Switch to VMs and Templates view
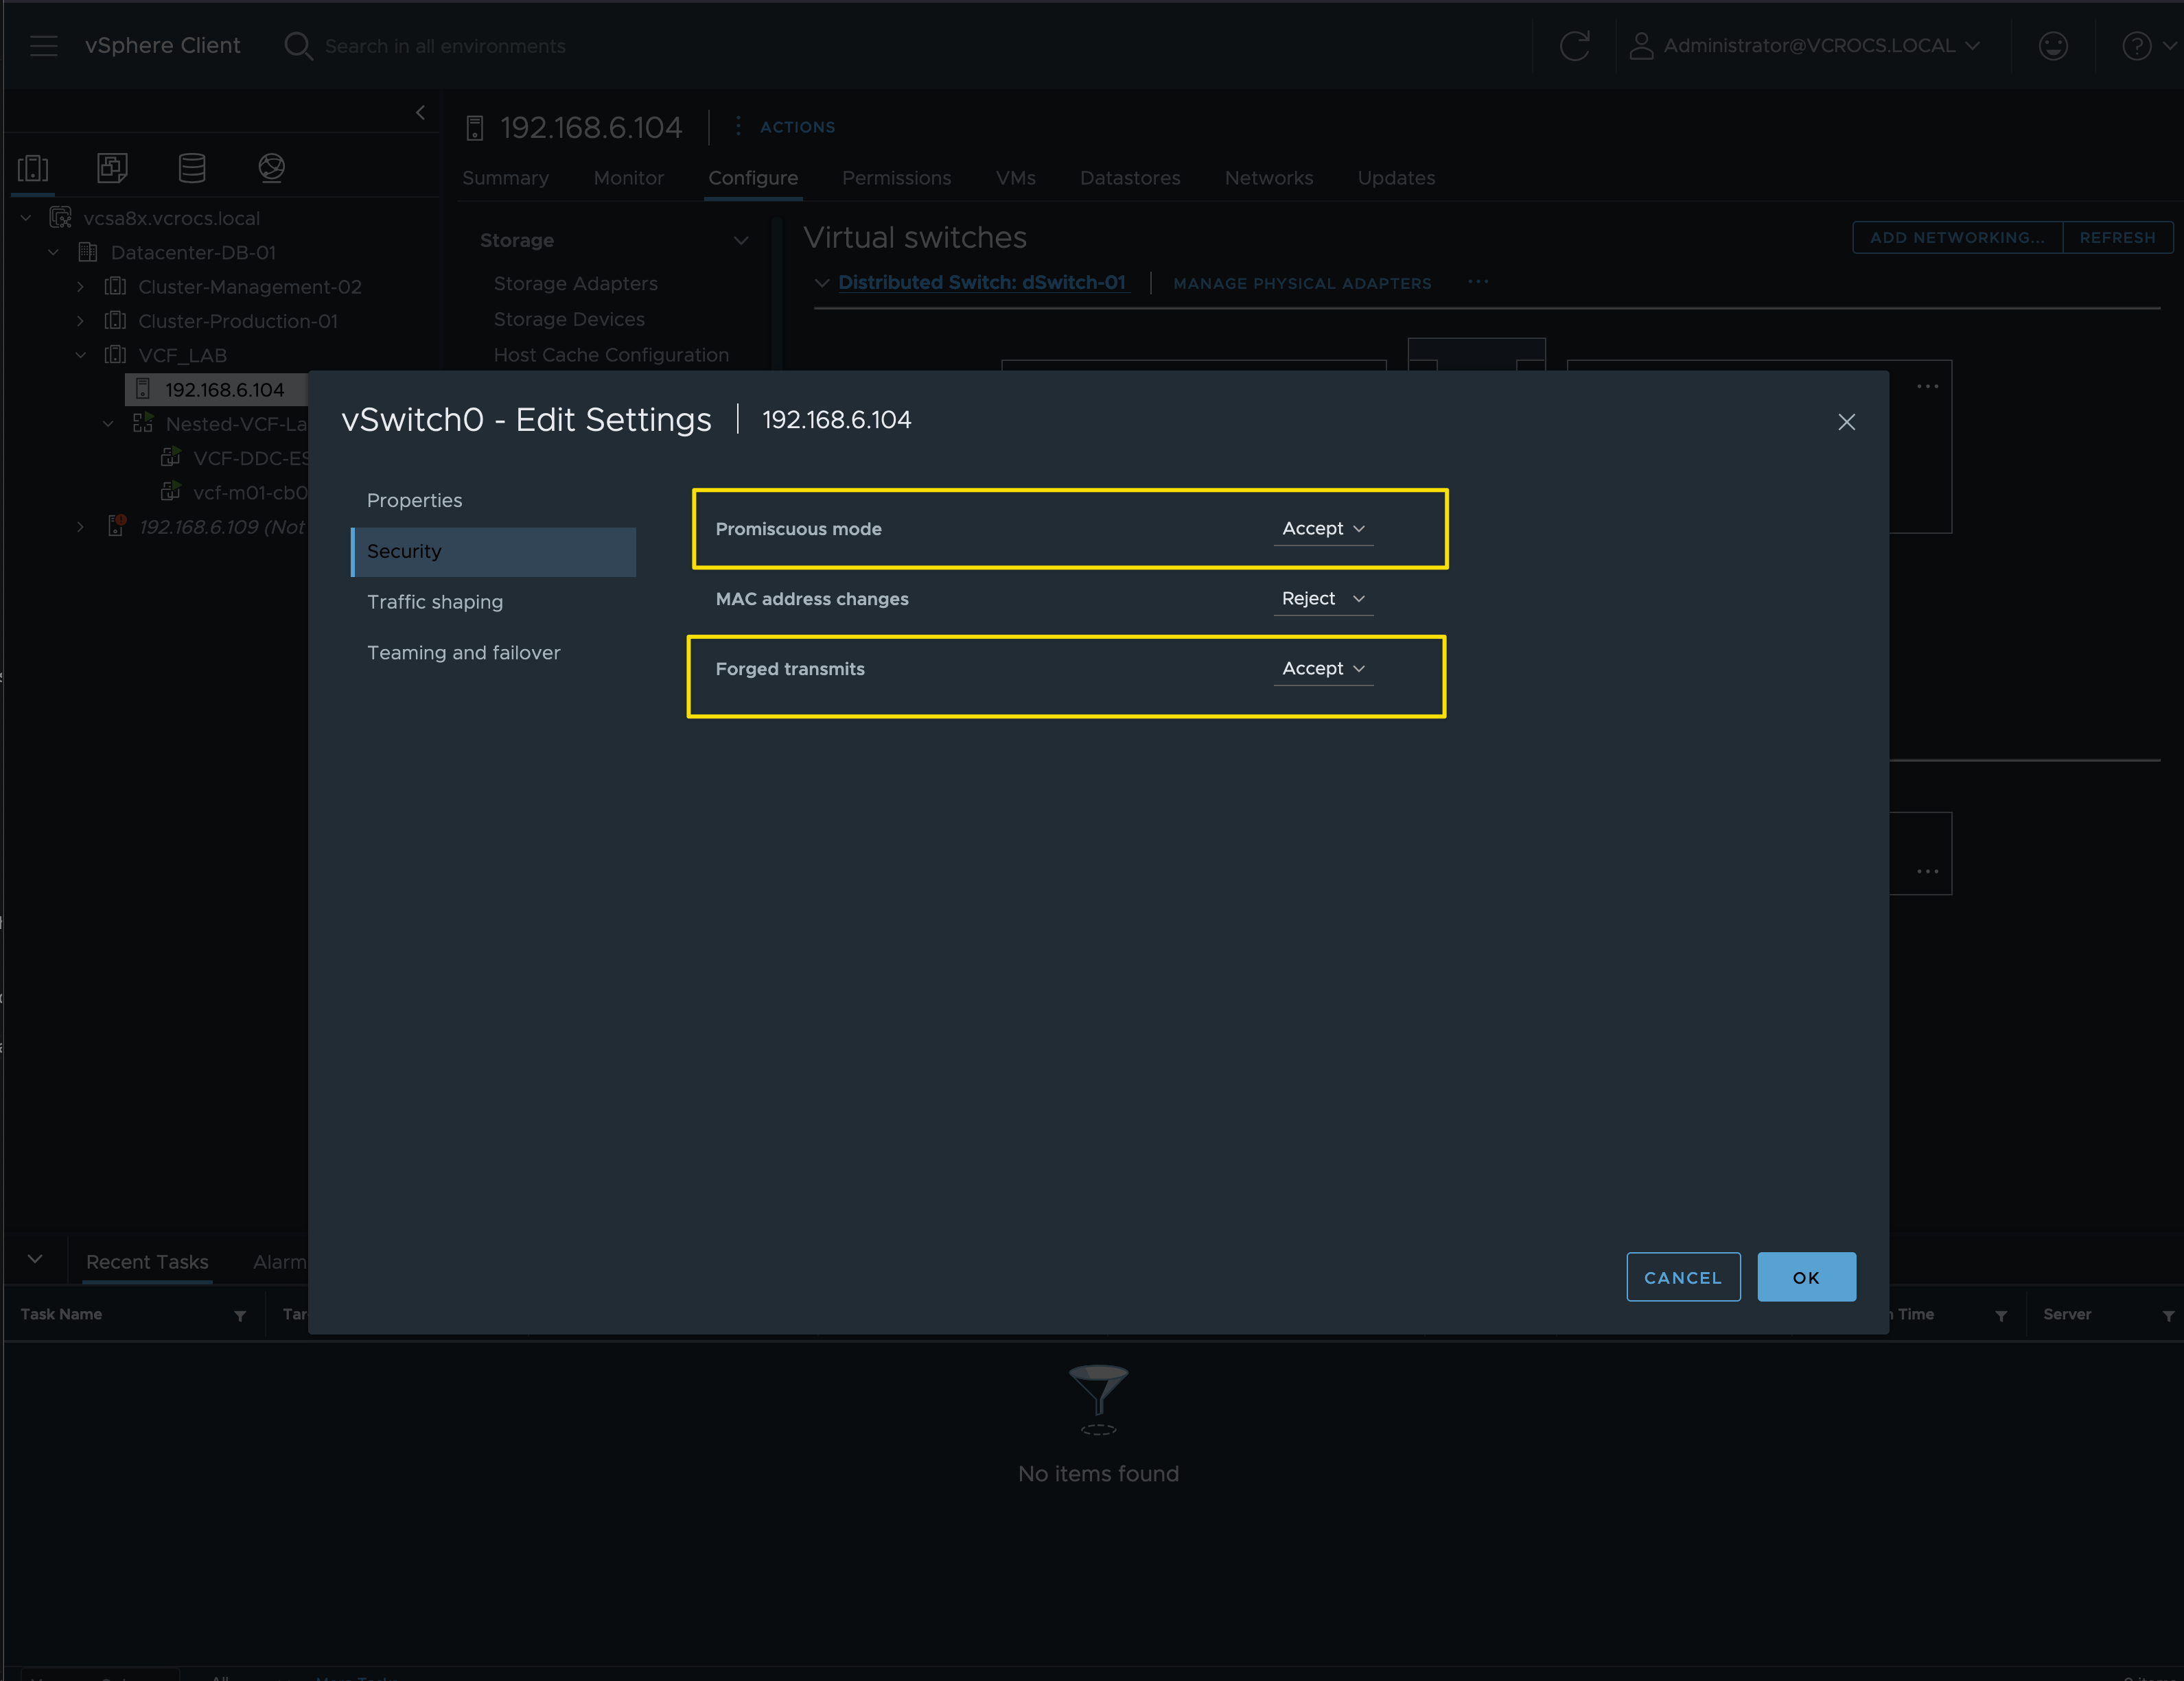 [112, 168]
